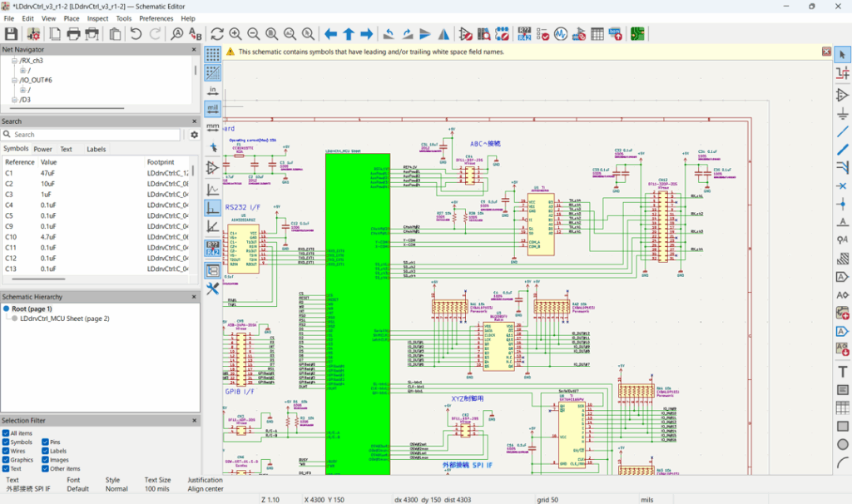This screenshot has height=504, width=852.
Task: Open Schematic Setup from the toolbar
Action: [x=33, y=33]
